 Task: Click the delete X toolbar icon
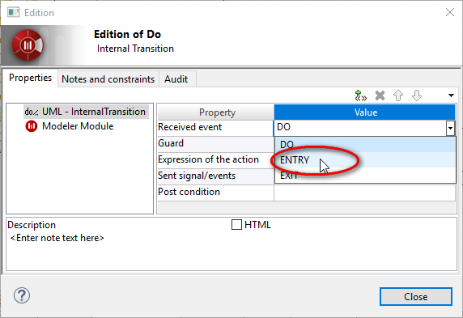(380, 95)
